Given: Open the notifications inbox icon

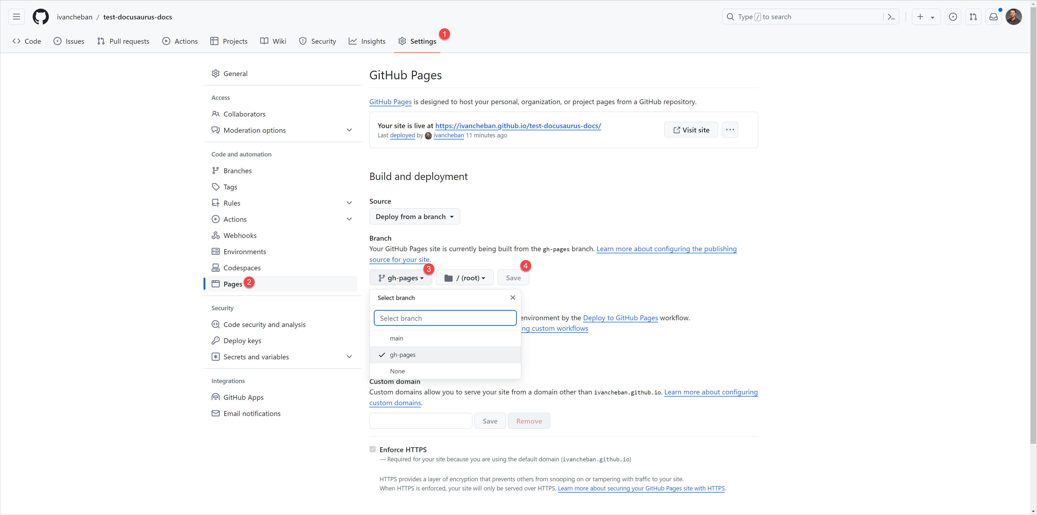Looking at the screenshot, I should point(994,17).
